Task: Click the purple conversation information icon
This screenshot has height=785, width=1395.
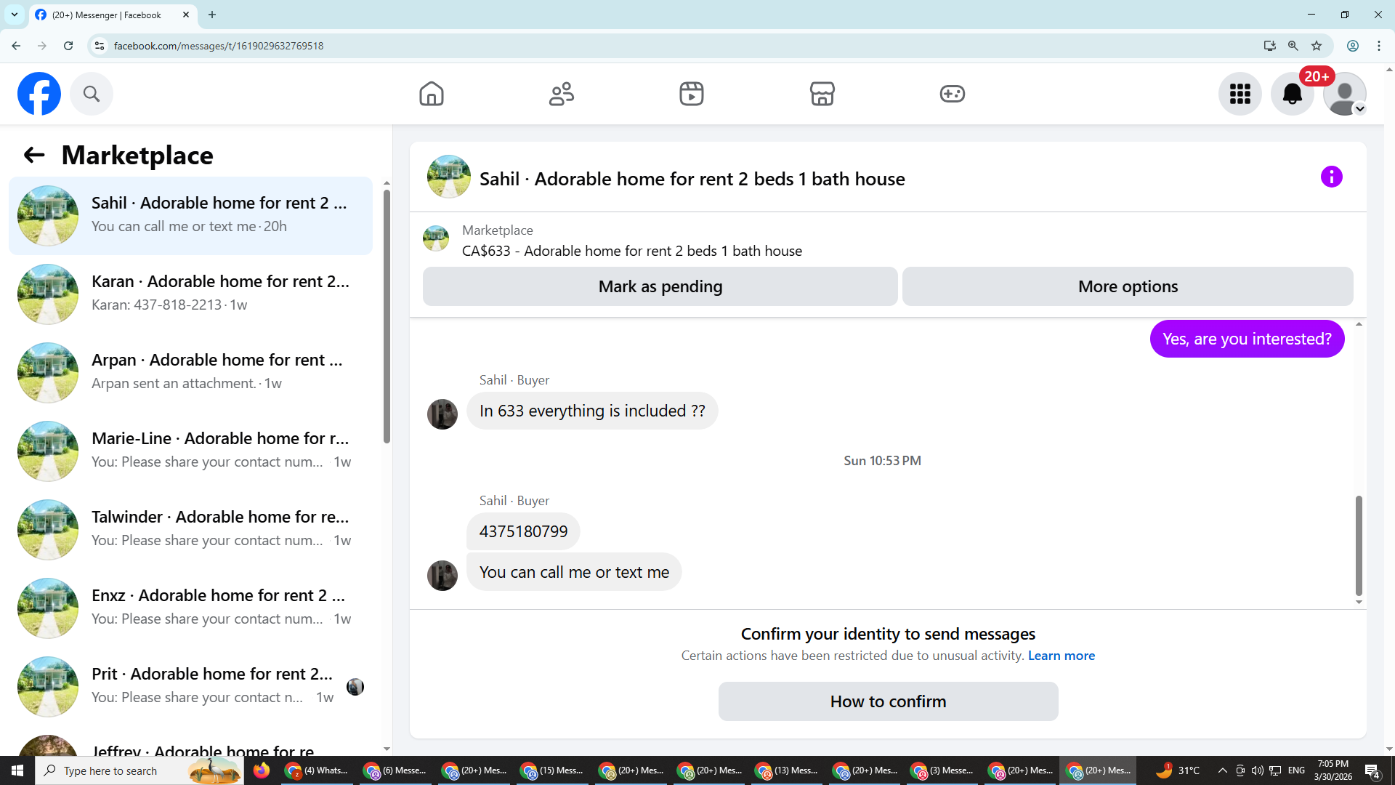Action: coord(1331,177)
